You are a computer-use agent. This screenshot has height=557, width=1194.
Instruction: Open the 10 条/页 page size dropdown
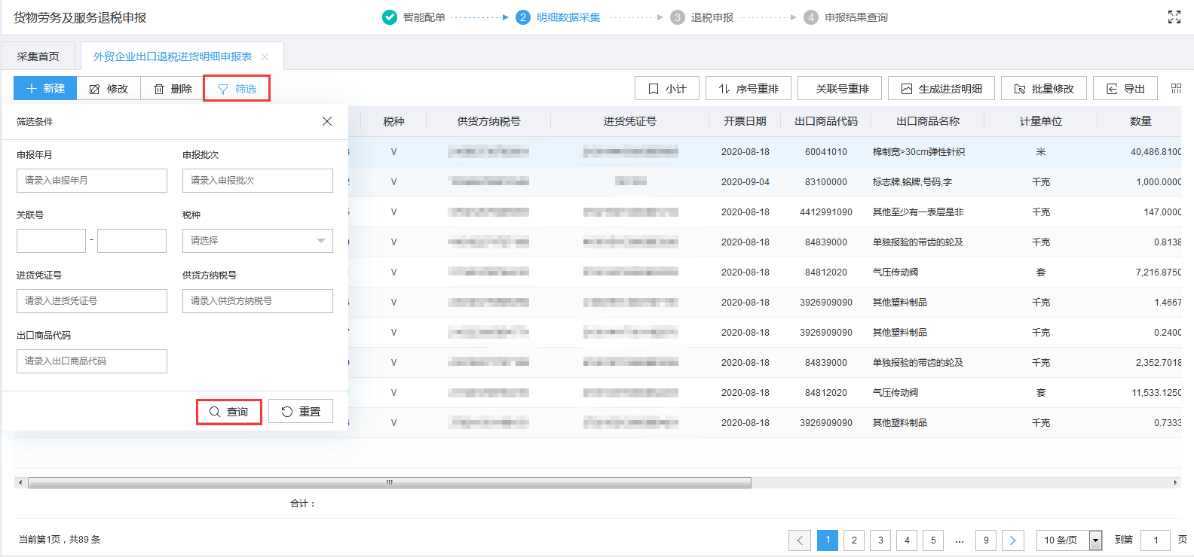1069,540
